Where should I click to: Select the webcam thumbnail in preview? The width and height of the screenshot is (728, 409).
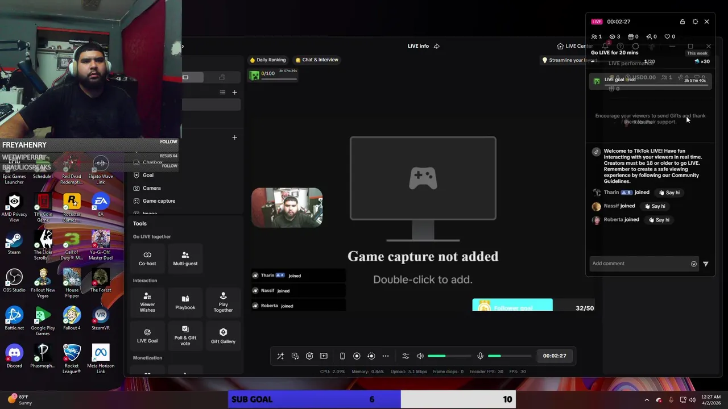[287, 207]
